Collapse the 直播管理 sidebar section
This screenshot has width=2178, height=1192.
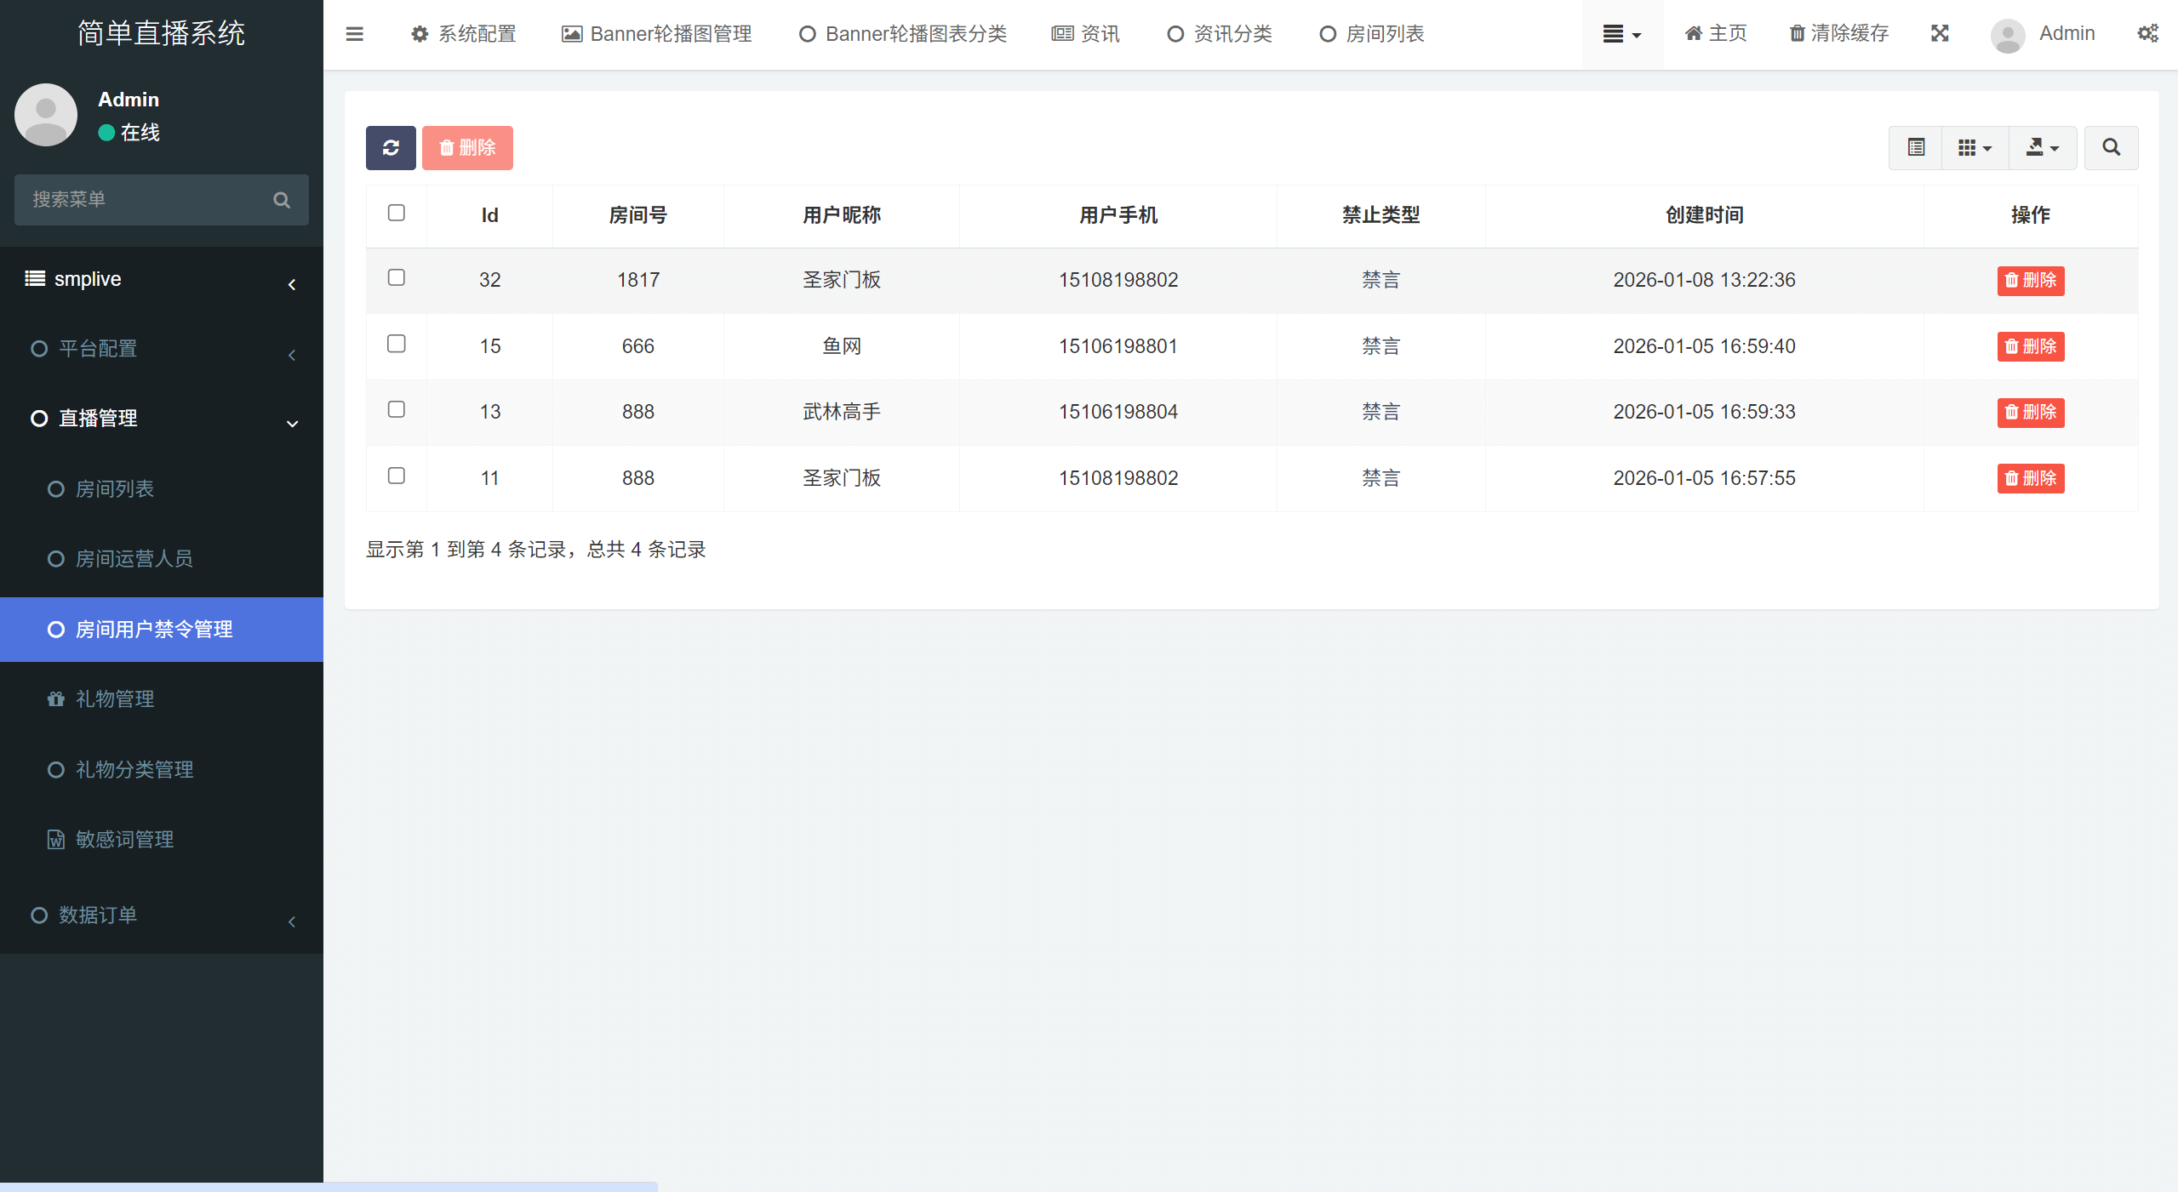pos(292,424)
